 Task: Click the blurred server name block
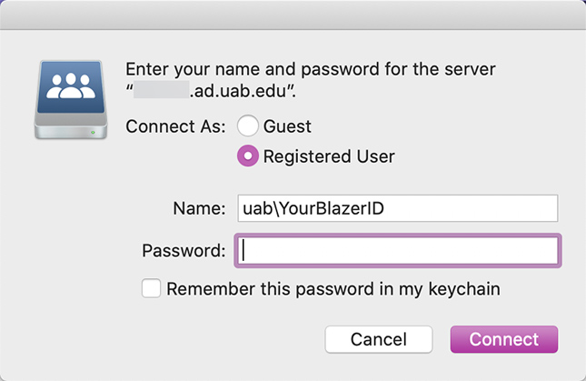click(162, 91)
